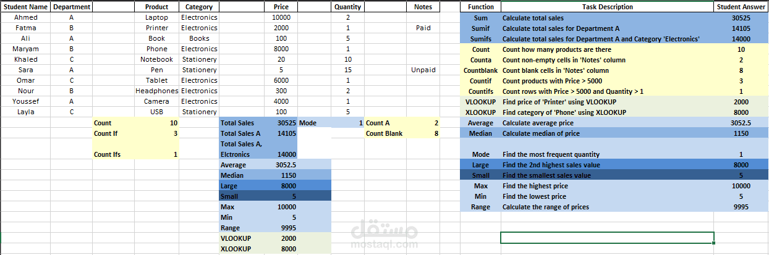Click the Camera product cell

156,101
